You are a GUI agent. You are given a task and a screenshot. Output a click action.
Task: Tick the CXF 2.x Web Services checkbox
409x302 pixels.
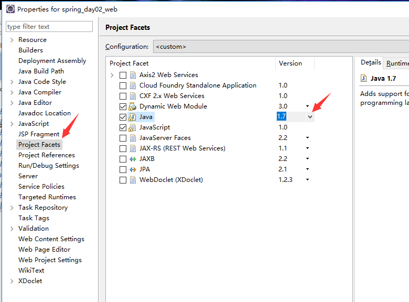tap(123, 96)
